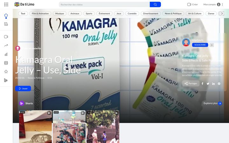Open the Shorts section heading
This screenshot has width=229, height=143.
(x=29, y=103)
